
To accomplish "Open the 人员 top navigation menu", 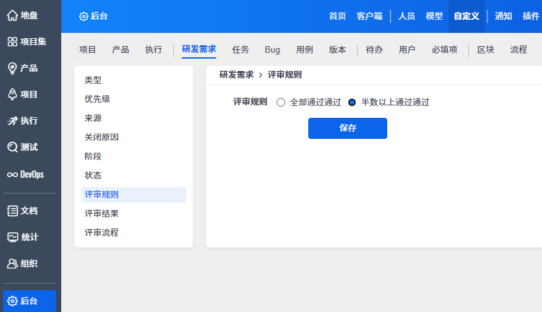I will click(x=407, y=16).
